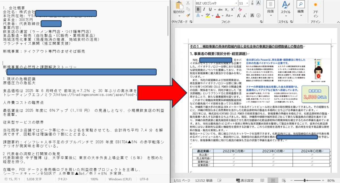The width and height of the screenshot is (340, 183).
Task: Click the アドイン add-ins button
Action: coord(315,10)
